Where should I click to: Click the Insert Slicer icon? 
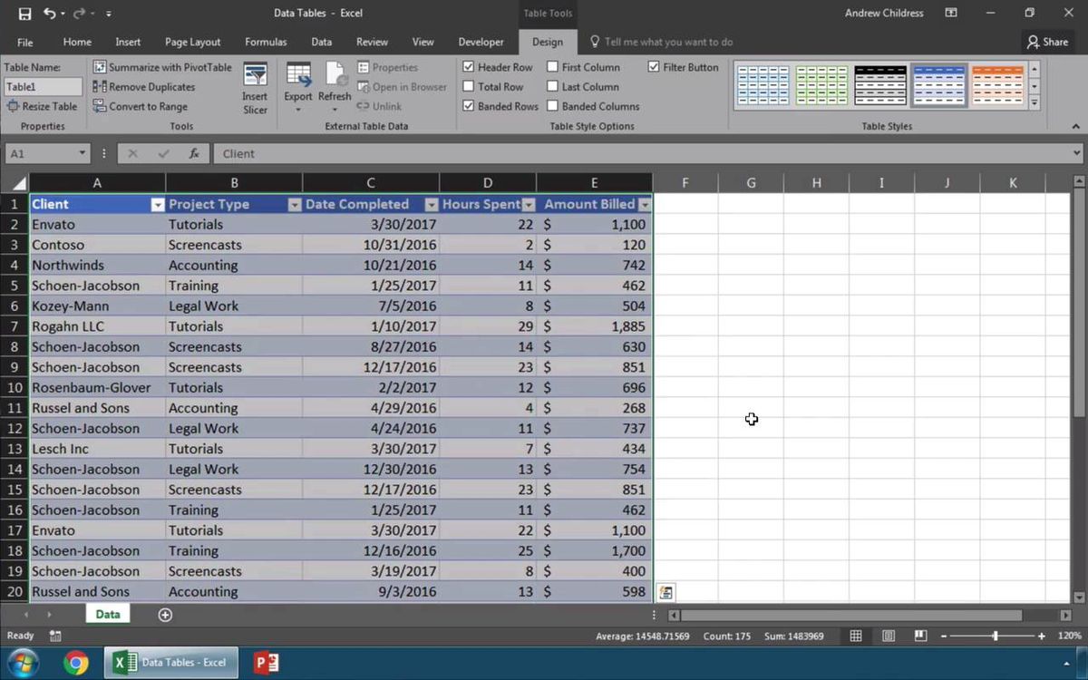click(255, 75)
